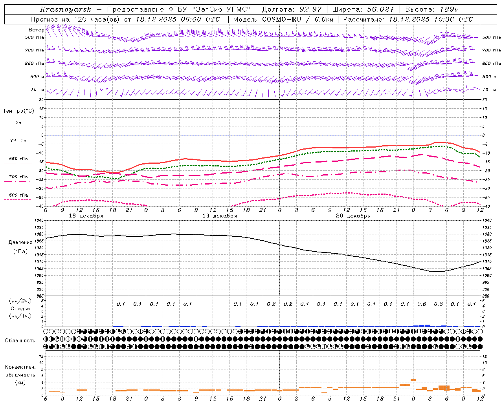This screenshot has width=503, height=402.
Task: Click the "850 гПа" temperature legend entry
Action: pyautogui.click(x=18, y=159)
